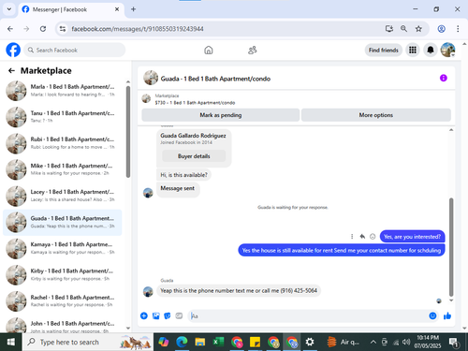Click the chat messages scrollbar

coord(451,247)
